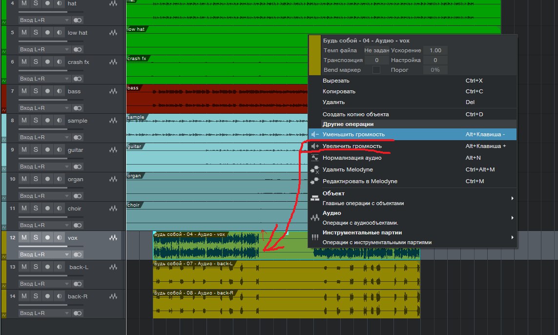Select Редактировать в Melodyne entry
The height and width of the screenshot is (335, 558).
413,181
